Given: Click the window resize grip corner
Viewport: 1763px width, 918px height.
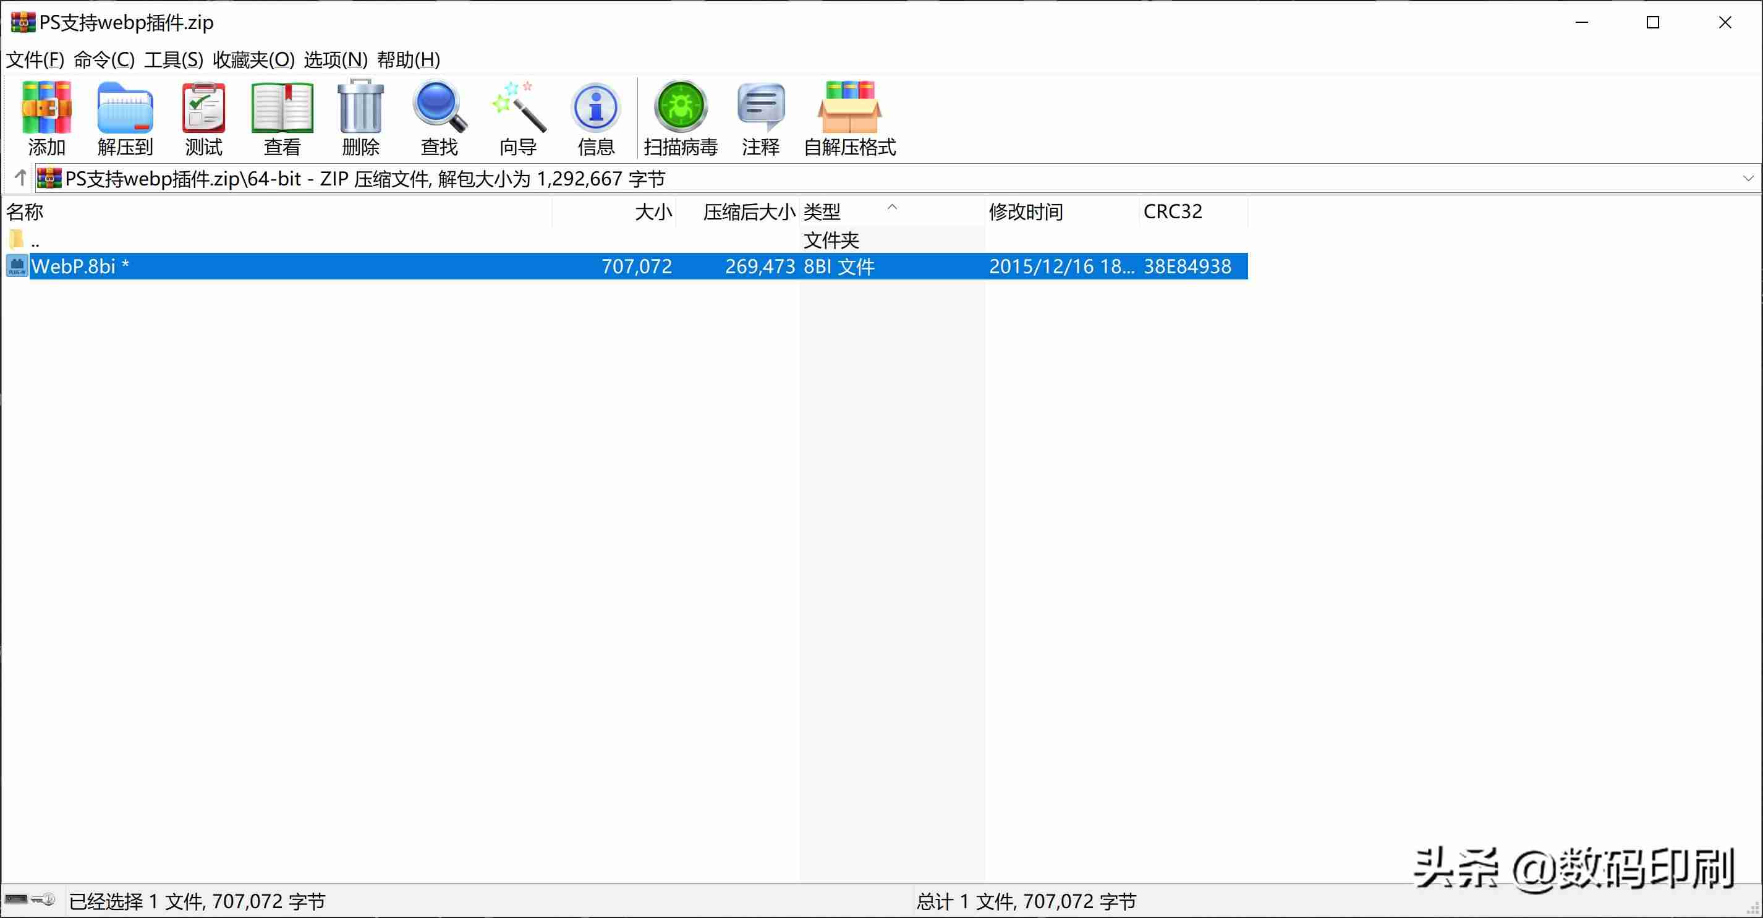Looking at the screenshot, I should tap(1752, 907).
